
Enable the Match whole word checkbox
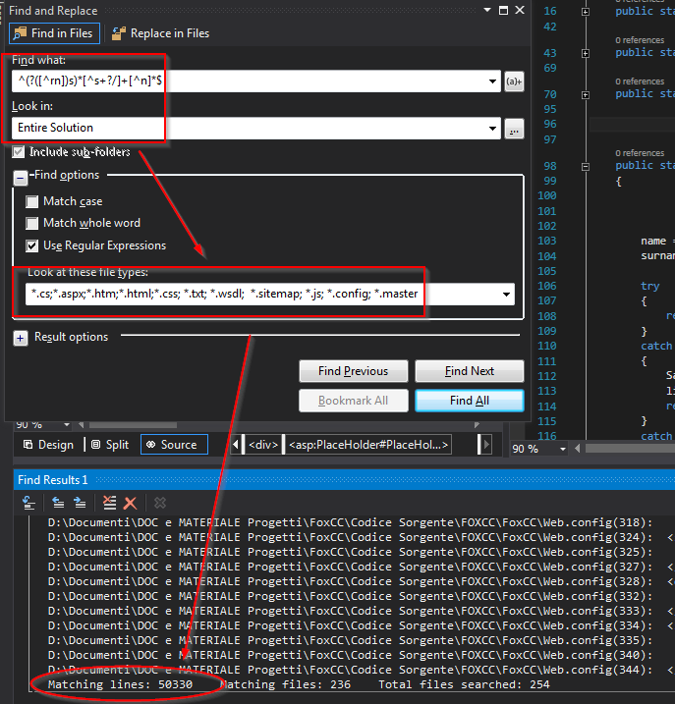[33, 224]
